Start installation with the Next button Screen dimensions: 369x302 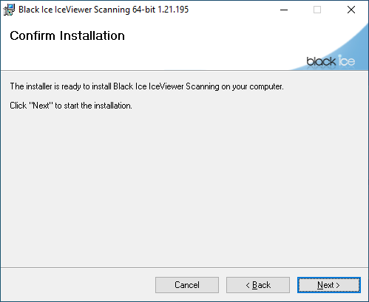pos(329,285)
